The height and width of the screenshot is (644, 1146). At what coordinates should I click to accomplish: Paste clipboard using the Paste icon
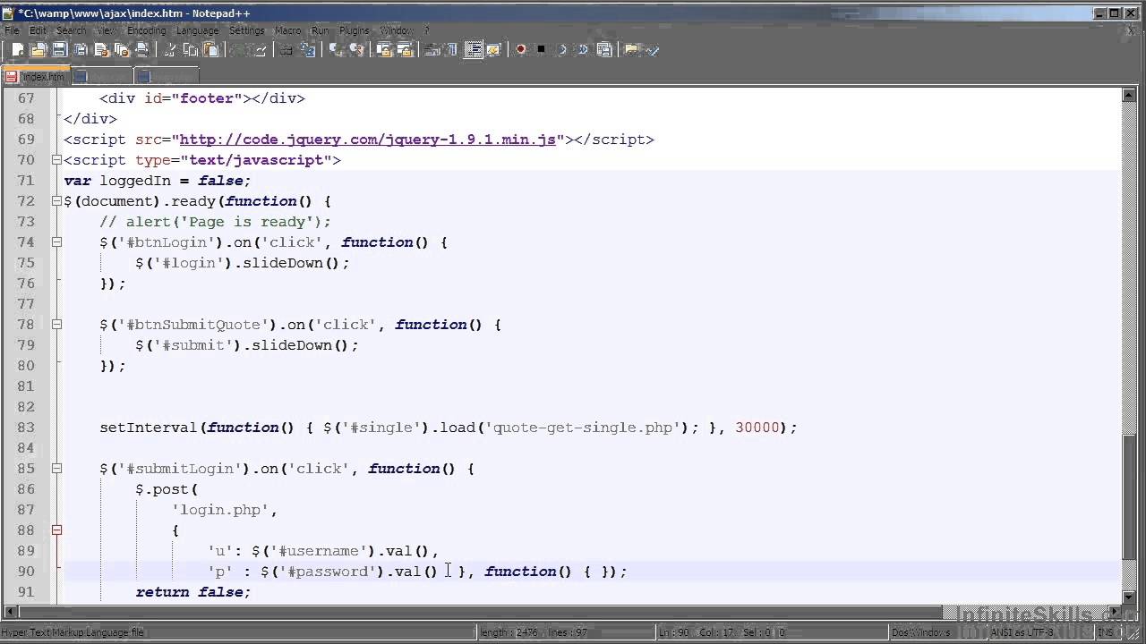tap(210, 50)
